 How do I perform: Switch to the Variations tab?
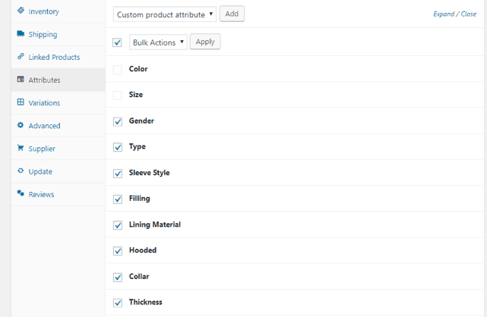tap(44, 103)
